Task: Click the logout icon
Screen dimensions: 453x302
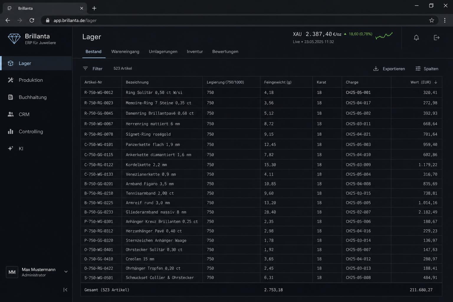Action: point(437,37)
